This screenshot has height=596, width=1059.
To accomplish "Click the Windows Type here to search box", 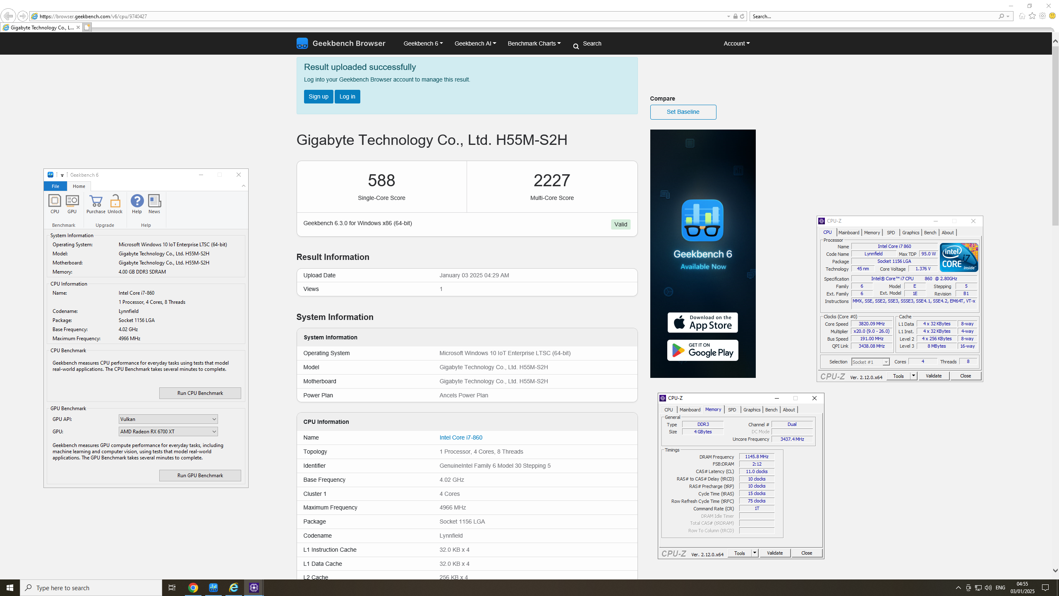I will click(x=91, y=588).
